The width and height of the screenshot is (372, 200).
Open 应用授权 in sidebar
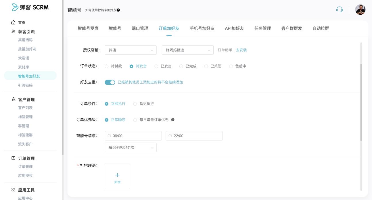click(x=25, y=176)
